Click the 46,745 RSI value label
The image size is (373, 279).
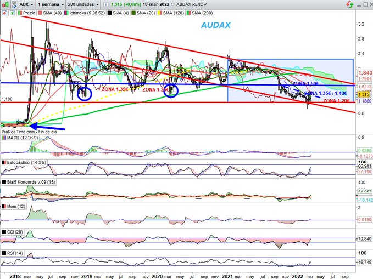click(364, 263)
